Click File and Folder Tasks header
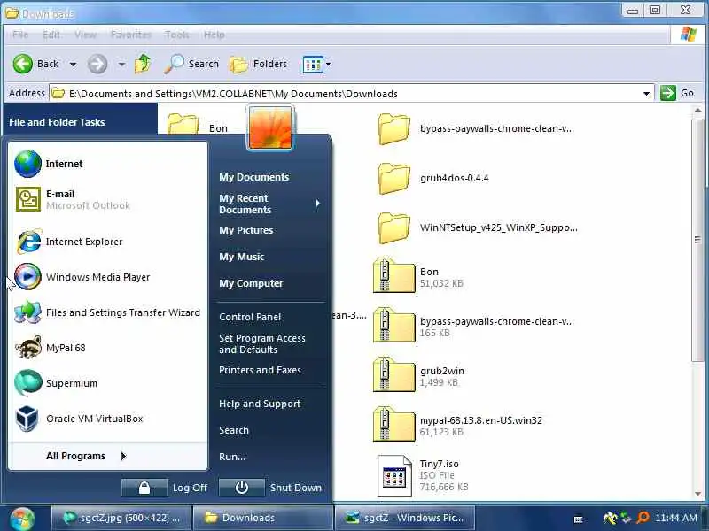709x531 pixels. [x=57, y=122]
